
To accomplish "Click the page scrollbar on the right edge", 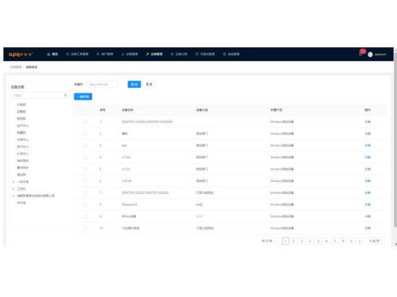I will coord(395,147).
